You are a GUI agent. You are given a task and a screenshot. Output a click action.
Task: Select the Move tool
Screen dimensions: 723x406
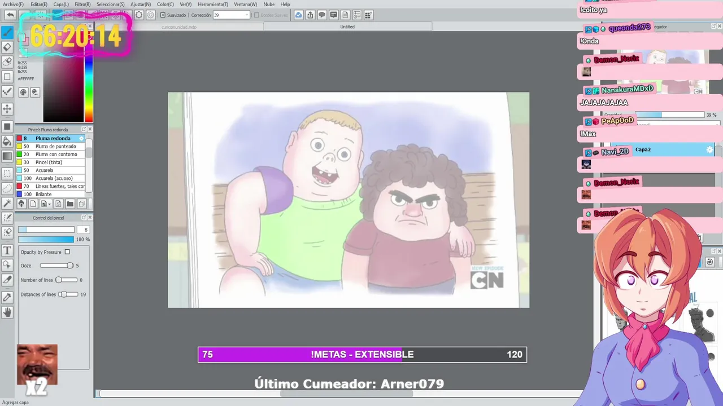pos(7,108)
